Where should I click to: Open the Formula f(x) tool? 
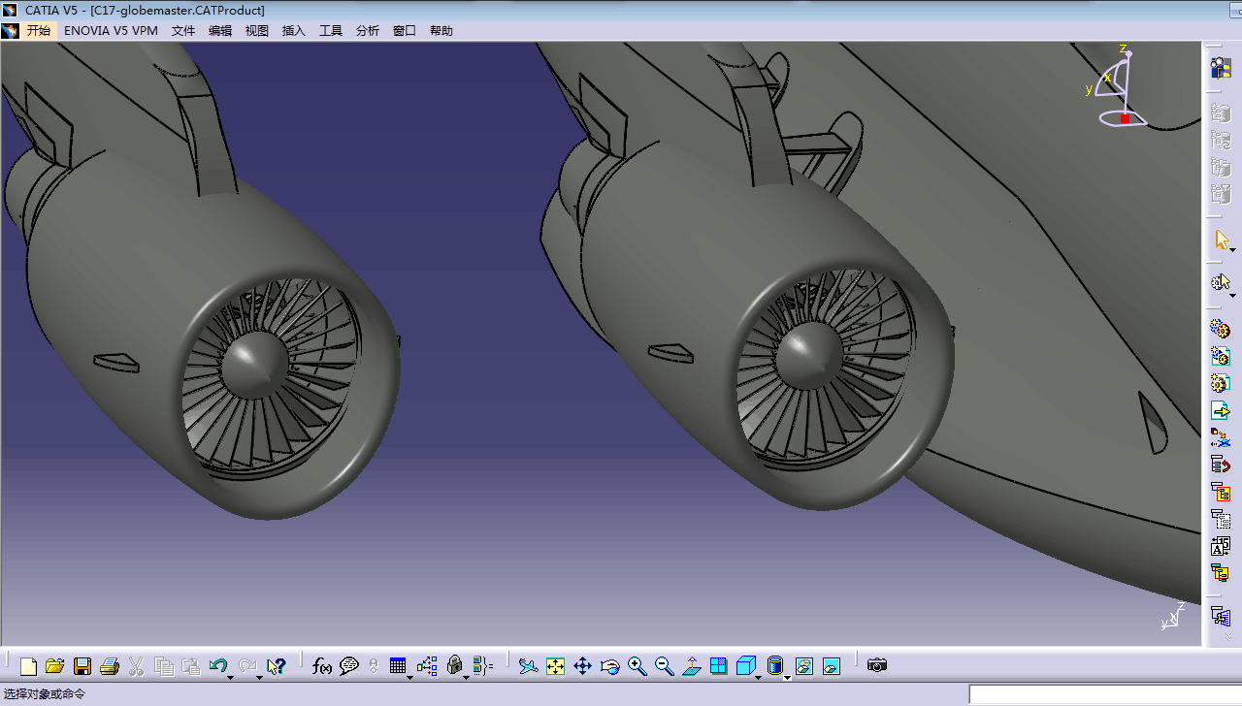tap(322, 666)
